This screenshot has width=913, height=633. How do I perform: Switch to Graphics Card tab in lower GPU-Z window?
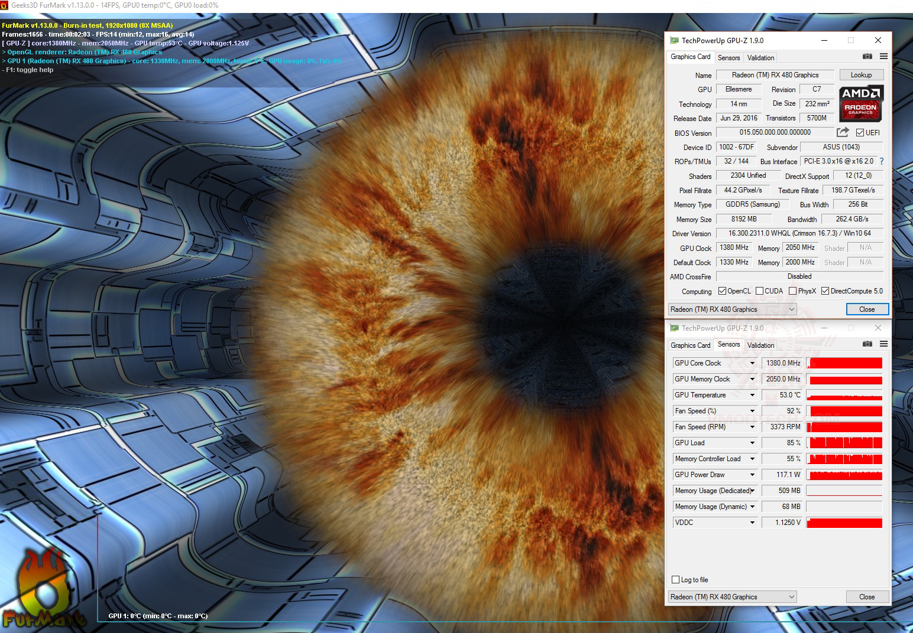point(690,345)
